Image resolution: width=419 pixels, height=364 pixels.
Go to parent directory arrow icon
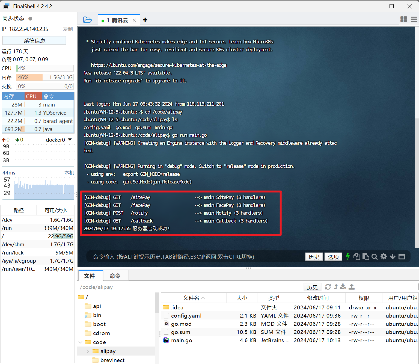[x=336, y=287]
